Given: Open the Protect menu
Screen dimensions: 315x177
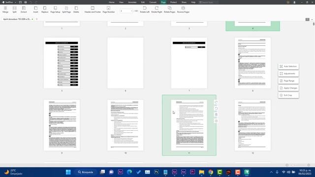Looking at the screenshot, I should pos(173,2).
